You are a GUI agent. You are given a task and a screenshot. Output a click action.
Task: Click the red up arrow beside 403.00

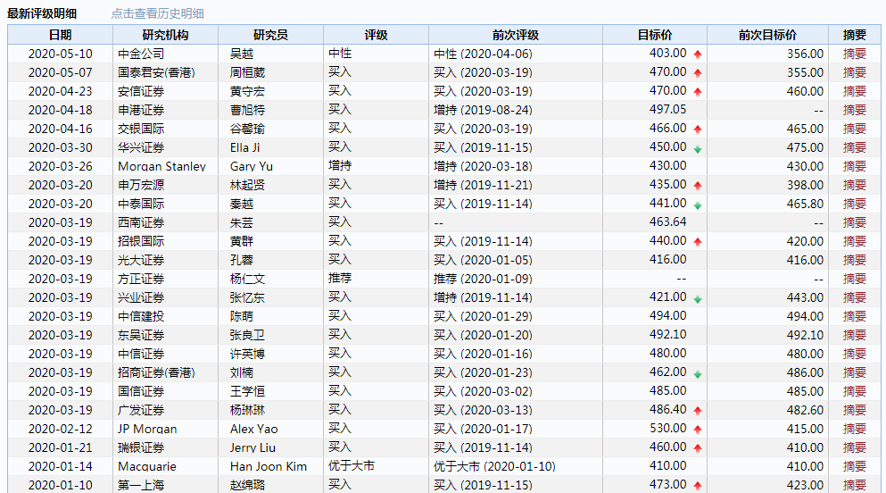(698, 54)
